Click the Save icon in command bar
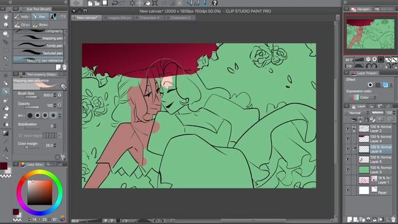The width and height of the screenshot is (398, 224). click(x=104, y=3)
